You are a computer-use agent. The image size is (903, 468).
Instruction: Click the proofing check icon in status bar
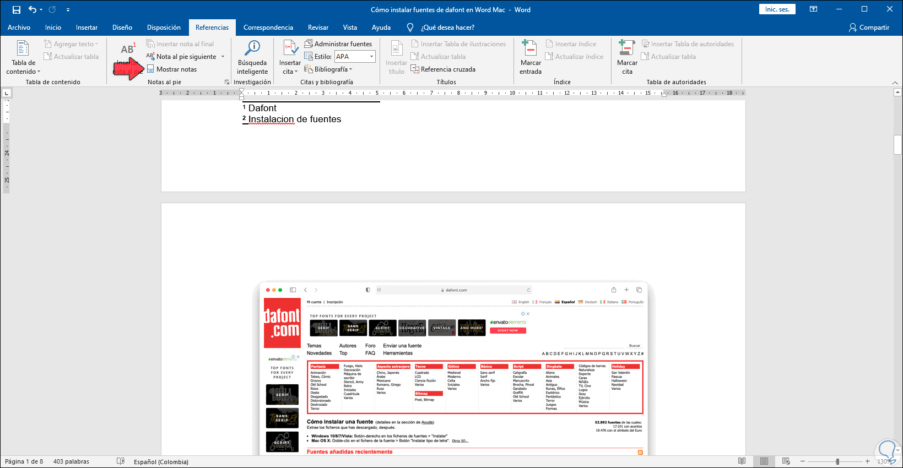coord(121,461)
